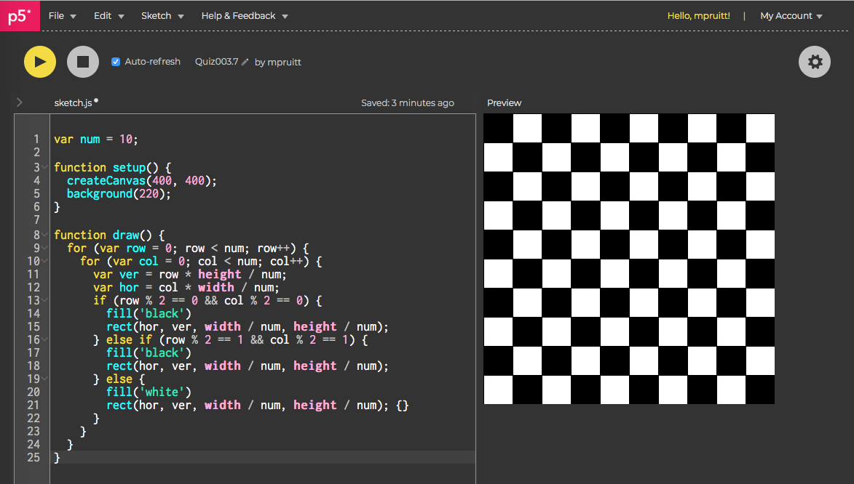The height and width of the screenshot is (484, 854).
Task: Click the Hello, mpruitt! greeting
Action: pyautogui.click(x=698, y=16)
